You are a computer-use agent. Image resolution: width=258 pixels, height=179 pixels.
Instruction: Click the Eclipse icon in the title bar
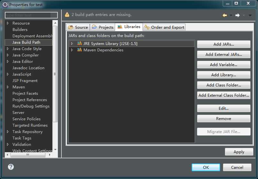[5, 5]
